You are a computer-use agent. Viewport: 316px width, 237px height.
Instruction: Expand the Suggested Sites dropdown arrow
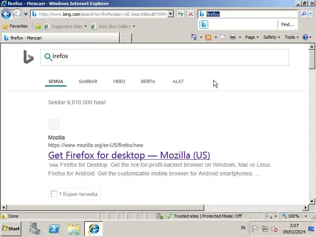tap(85, 26)
